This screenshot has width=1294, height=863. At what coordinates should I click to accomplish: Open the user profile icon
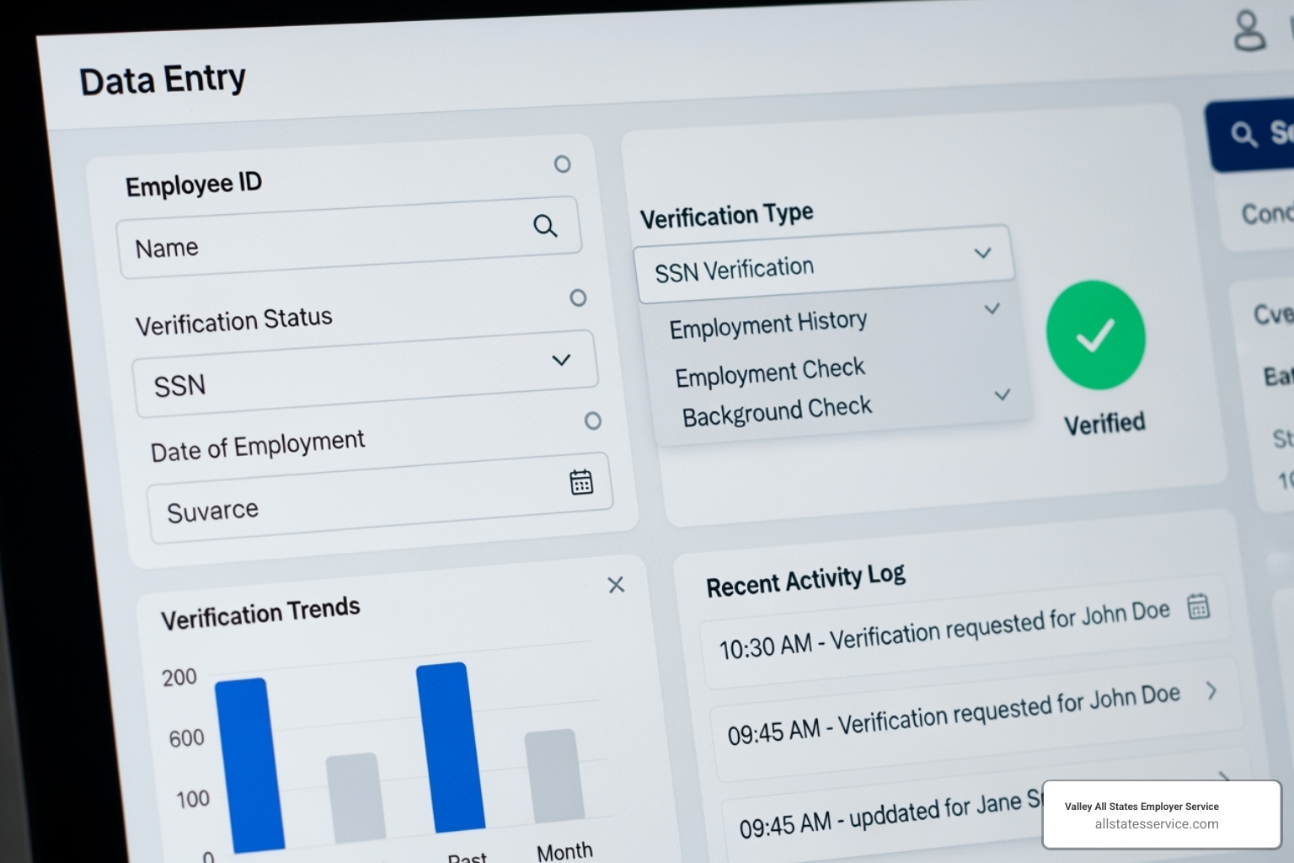click(x=1248, y=31)
